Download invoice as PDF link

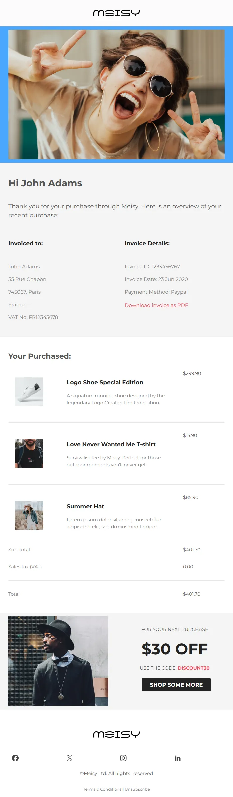156,305
